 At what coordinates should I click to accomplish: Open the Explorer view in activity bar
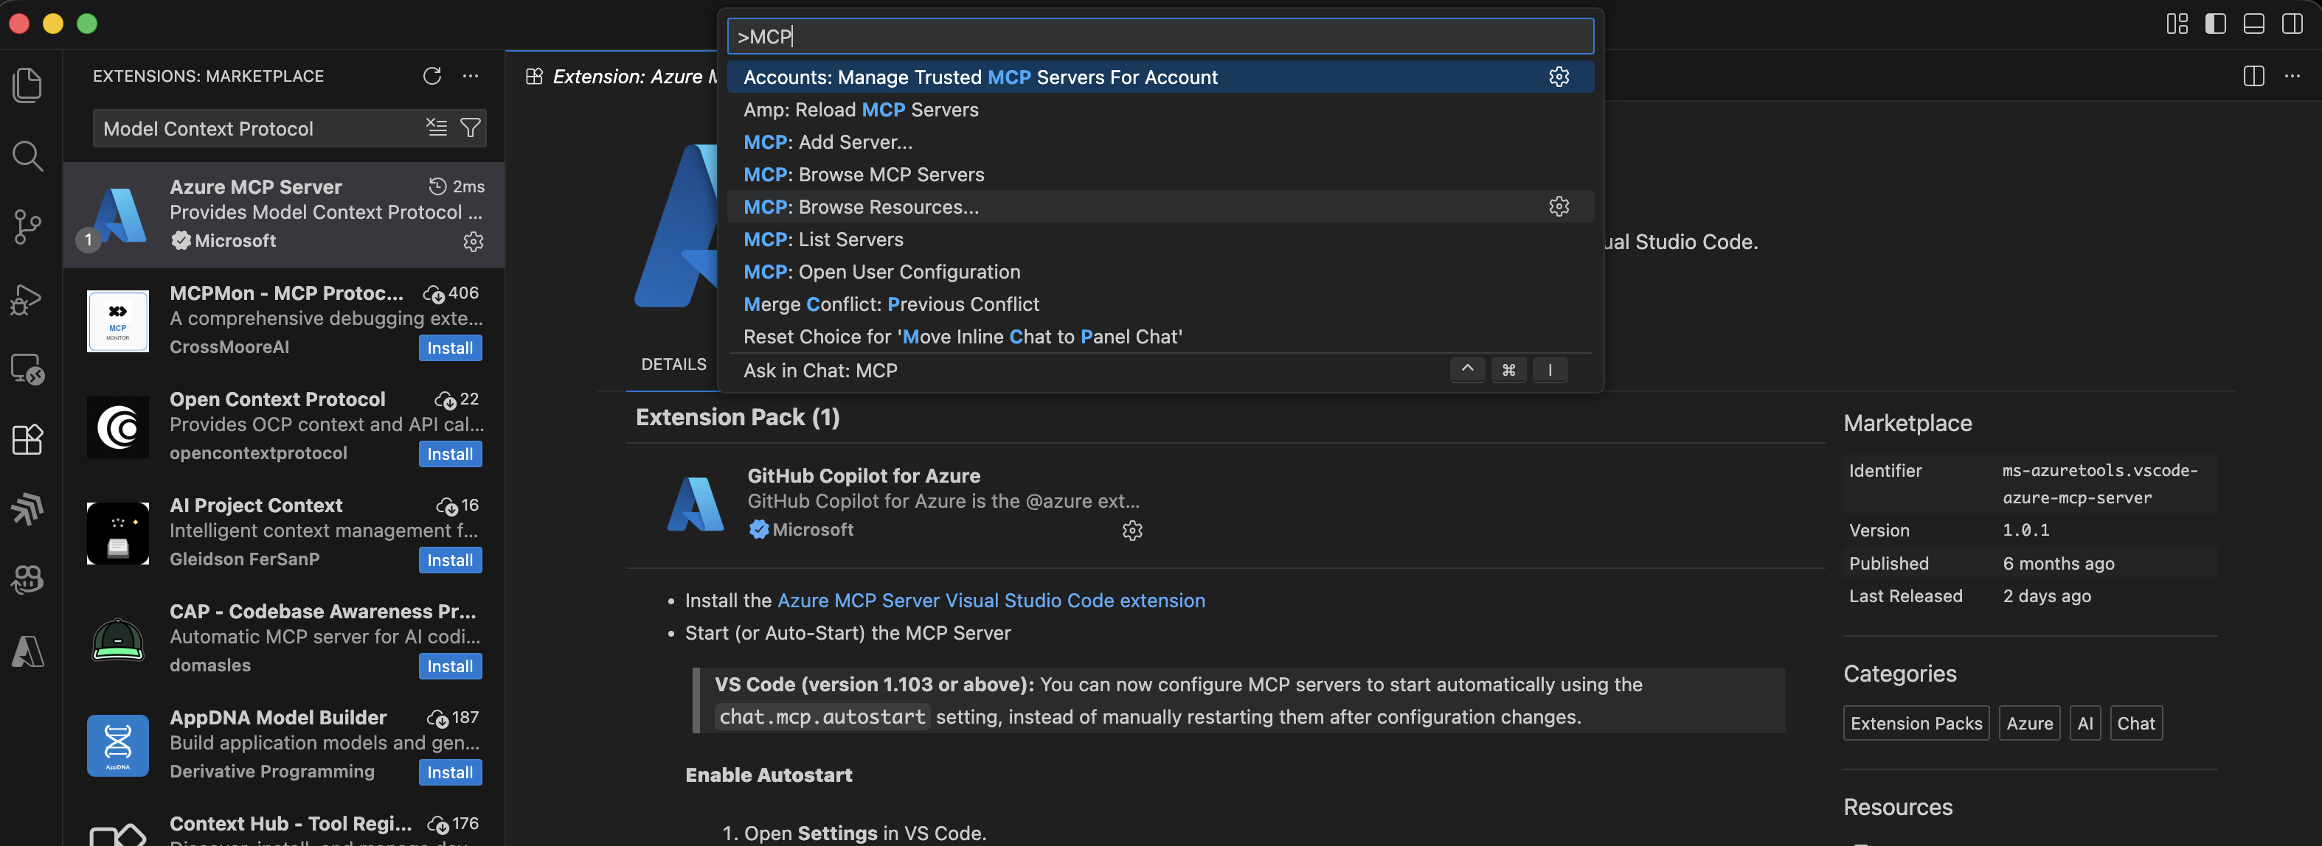(x=27, y=85)
